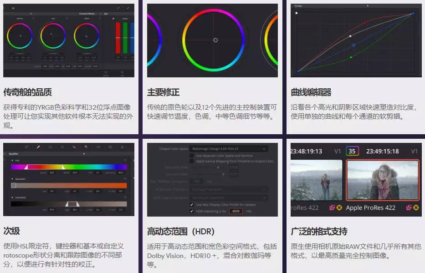425x273 pixels.
Task: Select the Primaries Wheels mode label
Action: (87, 14)
